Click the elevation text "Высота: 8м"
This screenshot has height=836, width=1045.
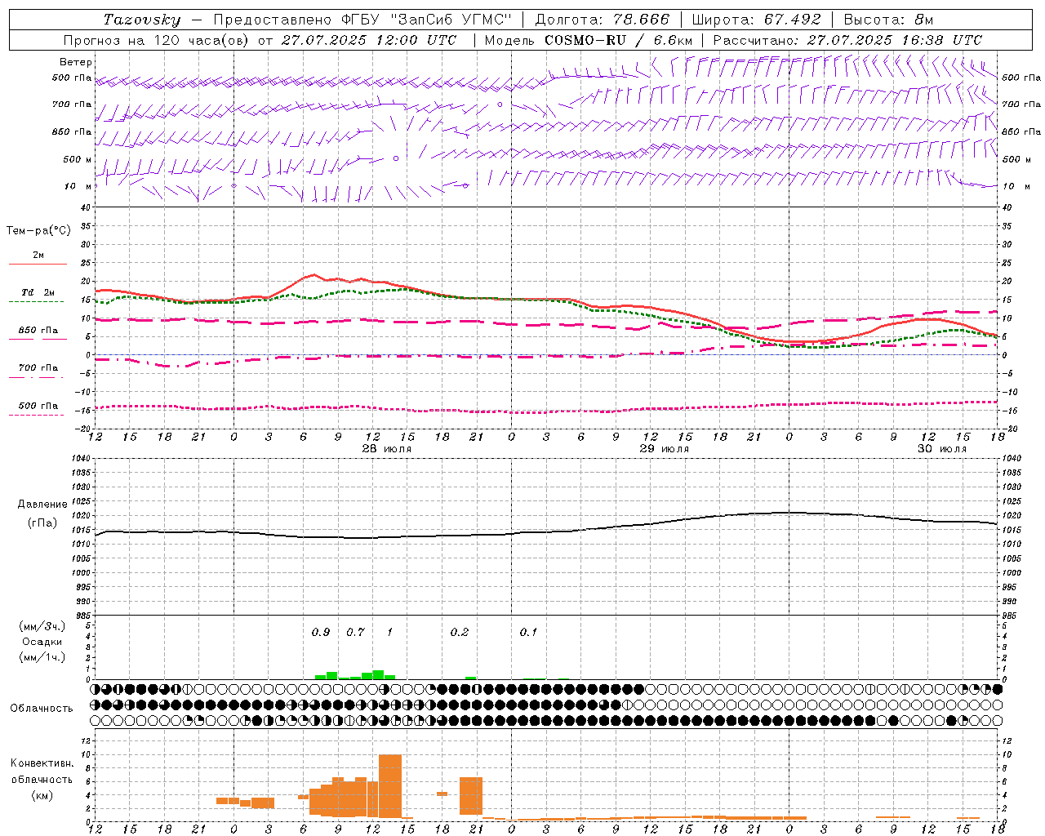[x=889, y=20]
